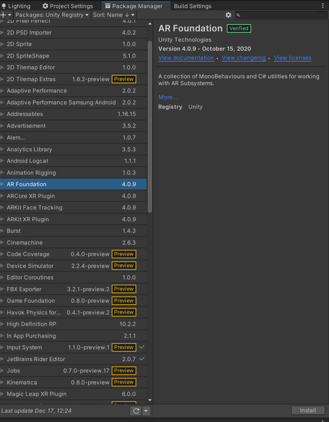
Task: Select the ARKit XR Plugin package
Action: coord(73,219)
